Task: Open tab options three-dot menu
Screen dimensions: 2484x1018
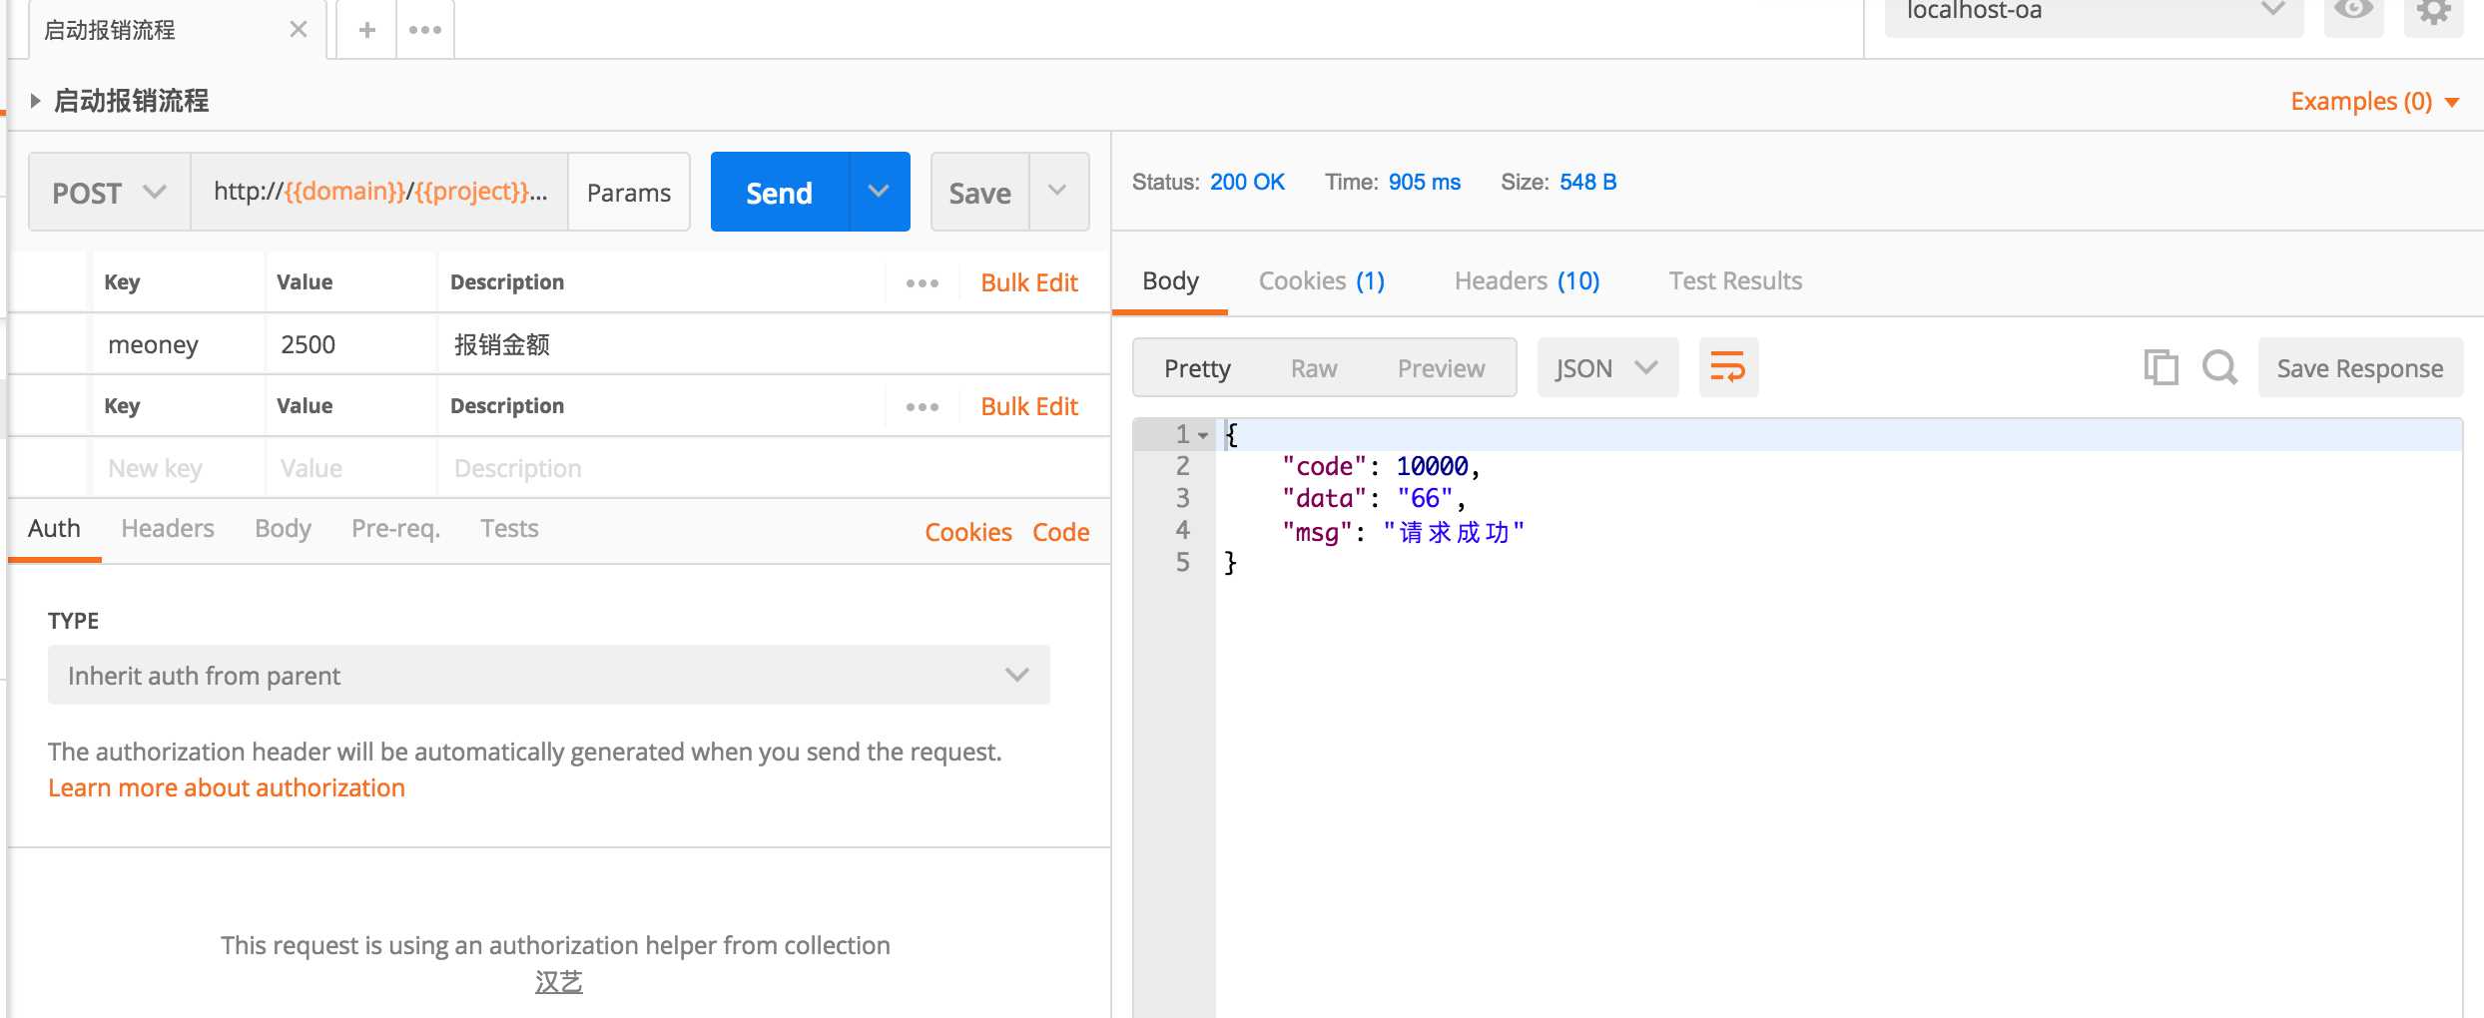Action: [x=425, y=30]
